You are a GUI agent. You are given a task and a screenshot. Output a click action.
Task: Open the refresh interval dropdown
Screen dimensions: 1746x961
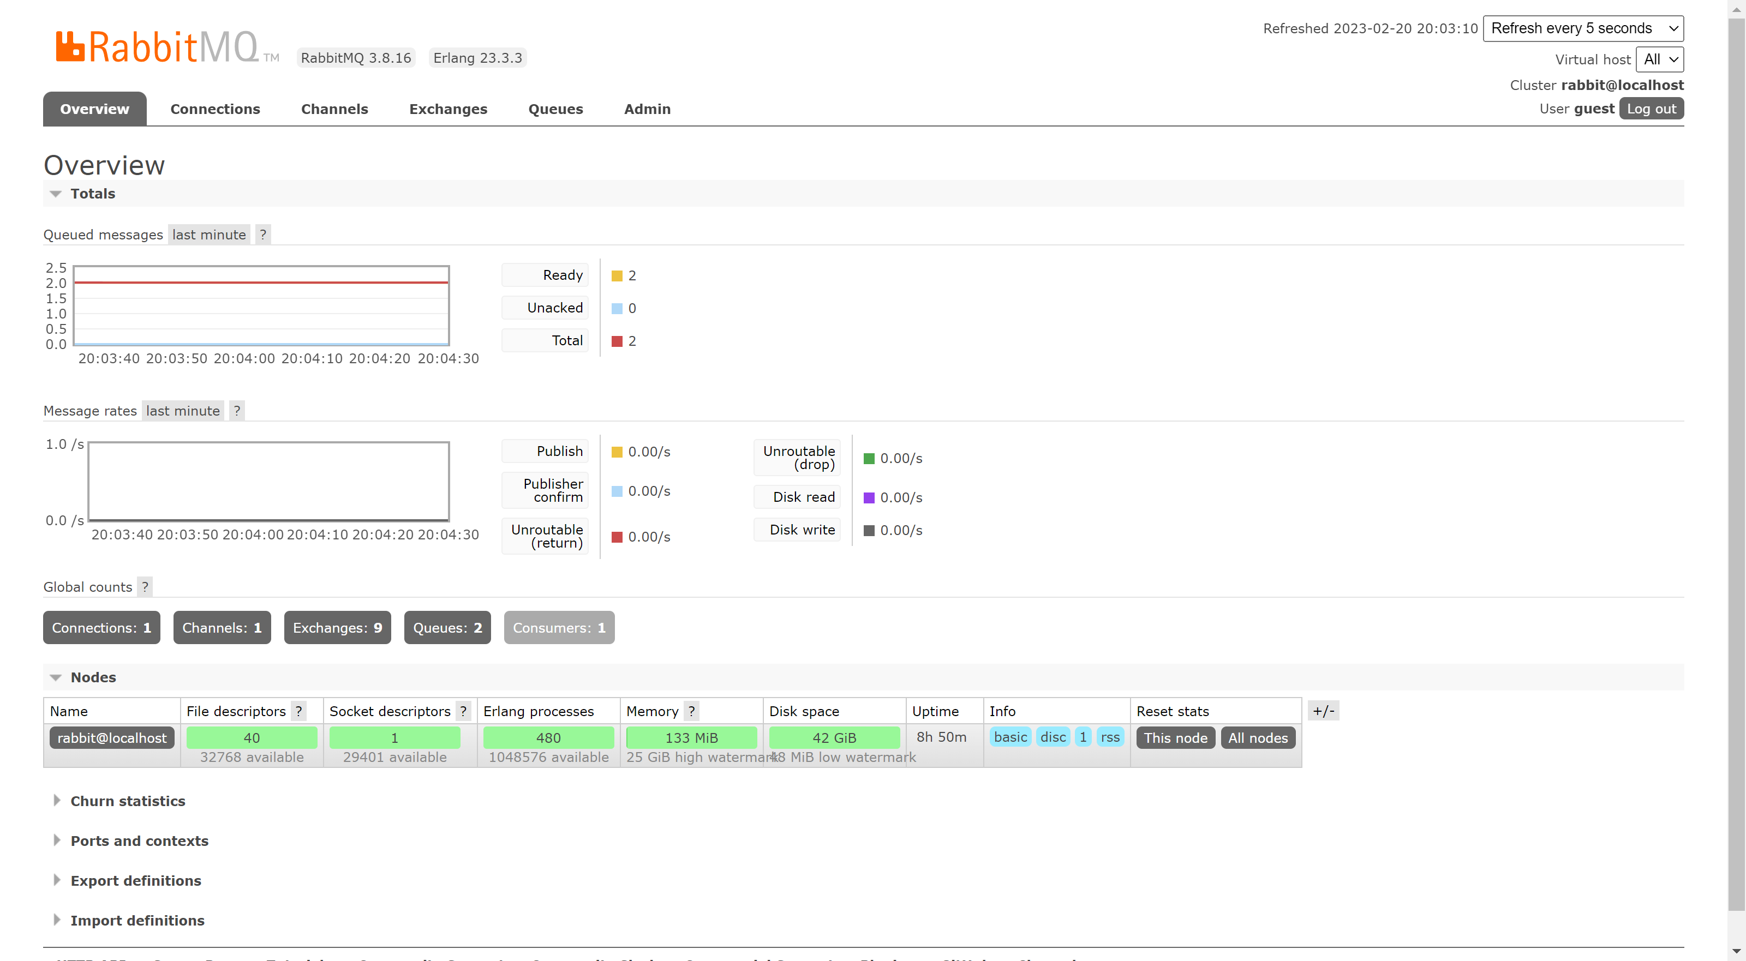(1583, 28)
